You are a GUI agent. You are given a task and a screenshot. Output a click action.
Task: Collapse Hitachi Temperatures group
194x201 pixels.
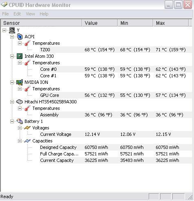tap(20, 108)
